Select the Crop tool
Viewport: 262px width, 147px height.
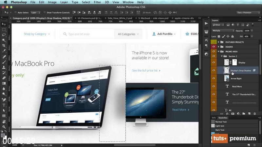tap(4, 45)
